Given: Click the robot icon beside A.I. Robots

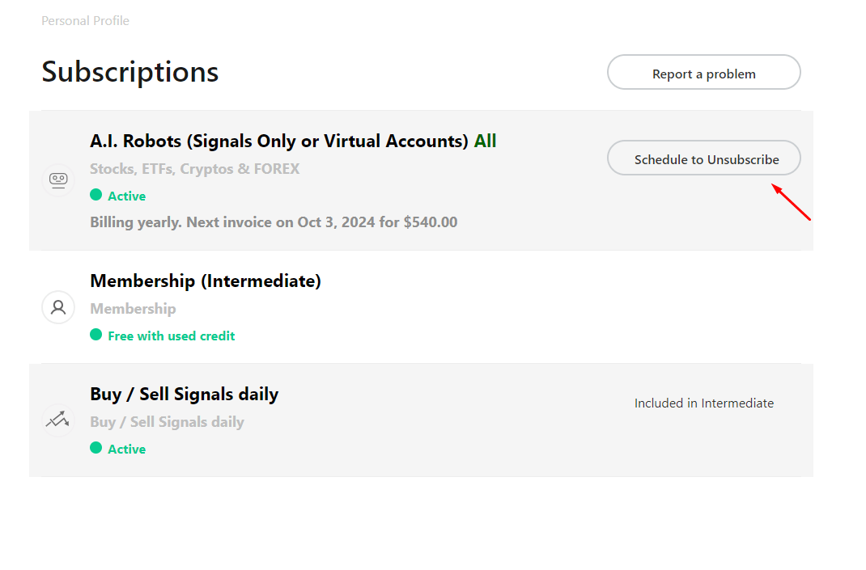Looking at the screenshot, I should coord(58,179).
